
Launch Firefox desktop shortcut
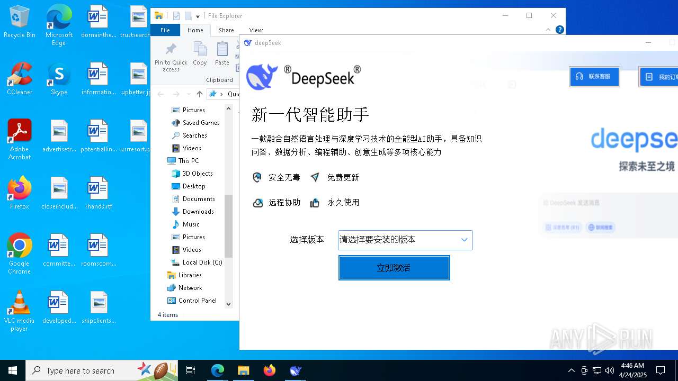pyautogui.click(x=20, y=193)
